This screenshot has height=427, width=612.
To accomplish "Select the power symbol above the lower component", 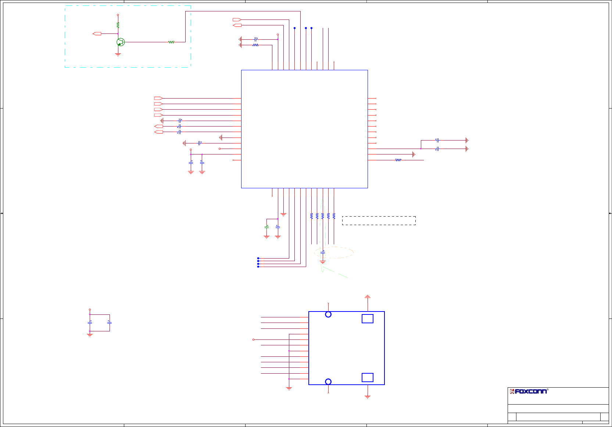I will pos(368,296).
